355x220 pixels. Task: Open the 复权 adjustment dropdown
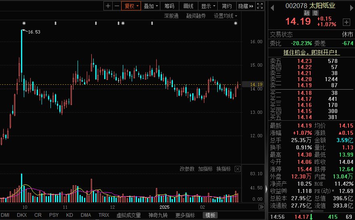coord(131,6)
